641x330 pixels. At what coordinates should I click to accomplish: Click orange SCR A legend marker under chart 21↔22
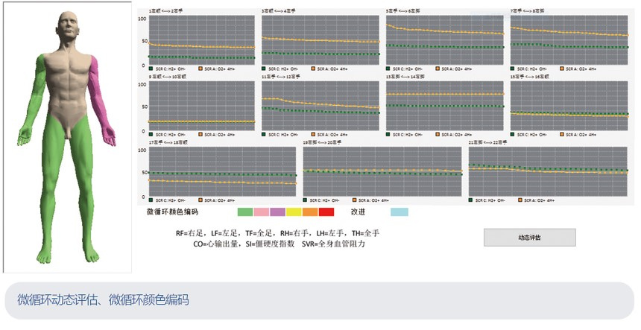pos(521,200)
